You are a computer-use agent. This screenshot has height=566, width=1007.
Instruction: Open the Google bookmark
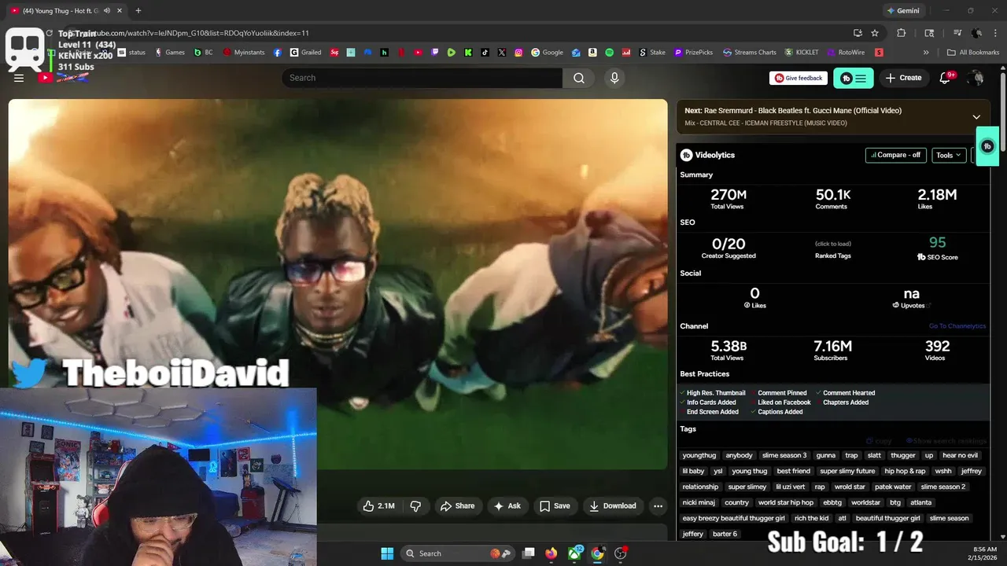(x=547, y=53)
